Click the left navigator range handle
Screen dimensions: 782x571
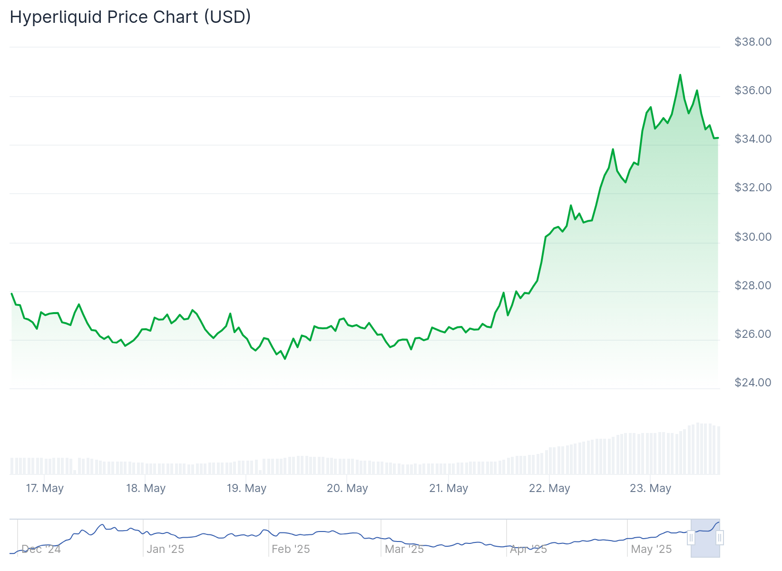[x=691, y=538]
